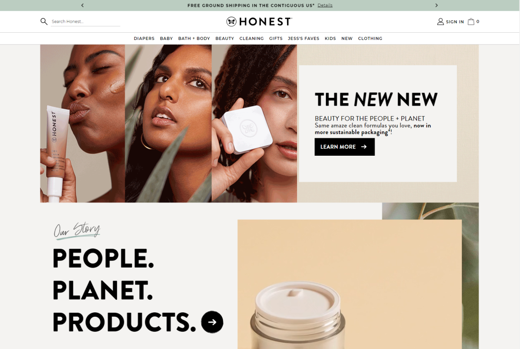Select the Clothing navigation item
Viewport: 520px width, 349px height.
[370, 39]
